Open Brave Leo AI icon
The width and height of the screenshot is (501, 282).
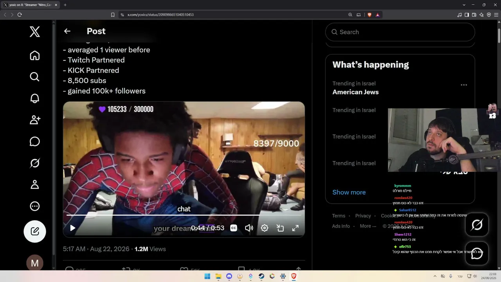[x=481, y=15]
